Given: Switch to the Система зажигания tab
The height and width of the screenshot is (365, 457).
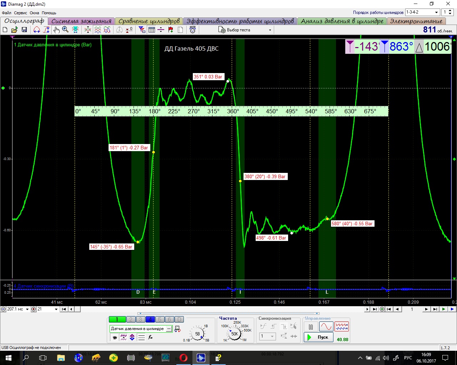Looking at the screenshot, I should coord(81,21).
